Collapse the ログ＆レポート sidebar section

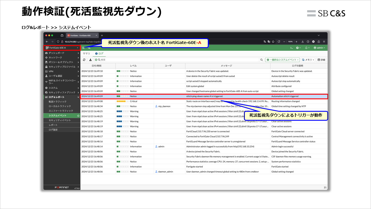(x=62, y=97)
